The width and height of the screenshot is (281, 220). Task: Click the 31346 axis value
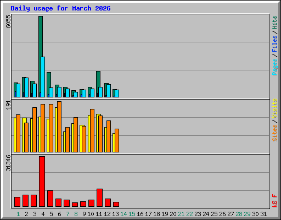8,163
